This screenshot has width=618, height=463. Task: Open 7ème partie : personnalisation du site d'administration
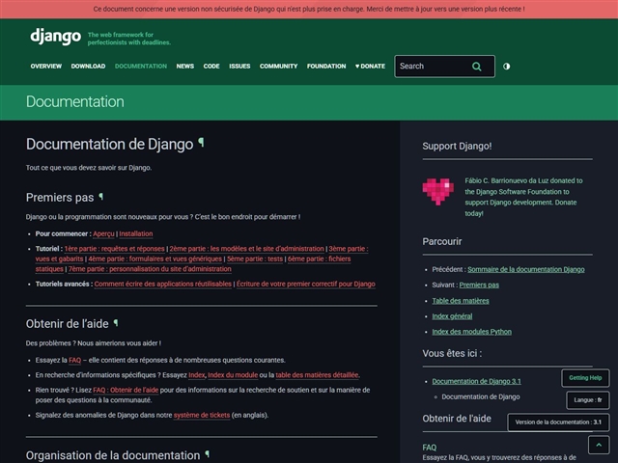(150, 269)
